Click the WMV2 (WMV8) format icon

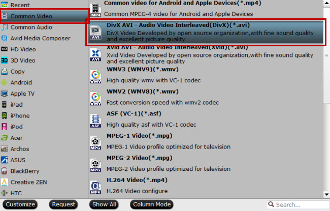pyautogui.click(x=95, y=99)
